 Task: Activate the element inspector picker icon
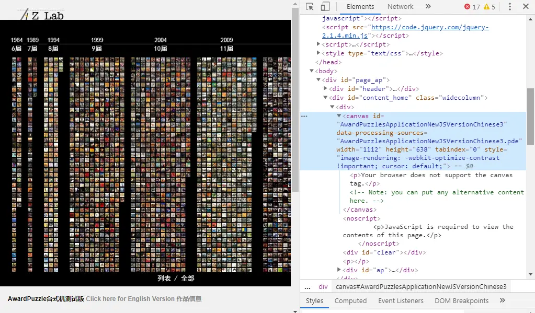(310, 6)
